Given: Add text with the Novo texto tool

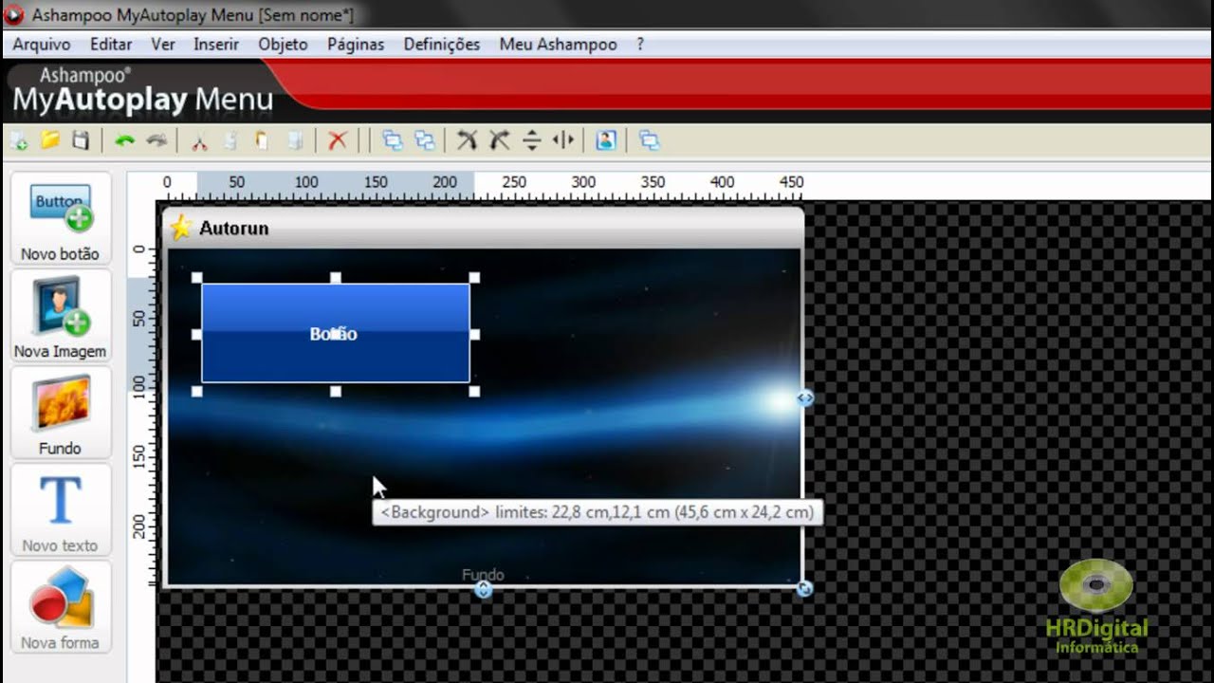Looking at the screenshot, I should 60,511.
